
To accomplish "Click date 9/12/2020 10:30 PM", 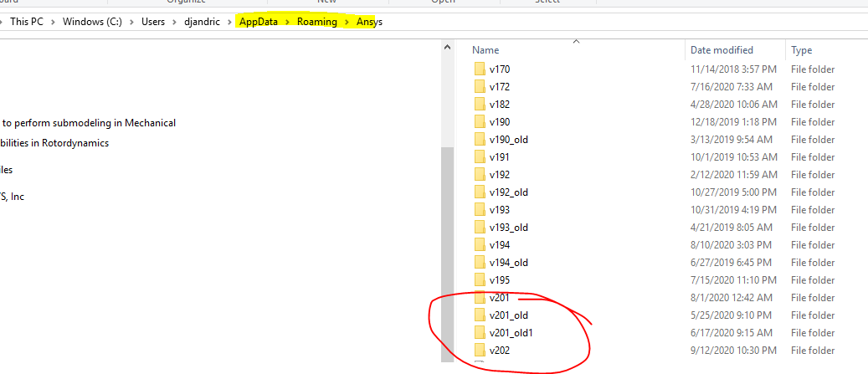I will pos(734,351).
